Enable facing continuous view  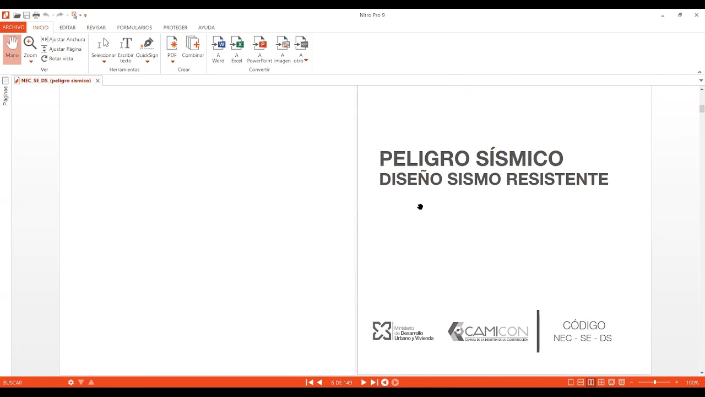601,382
